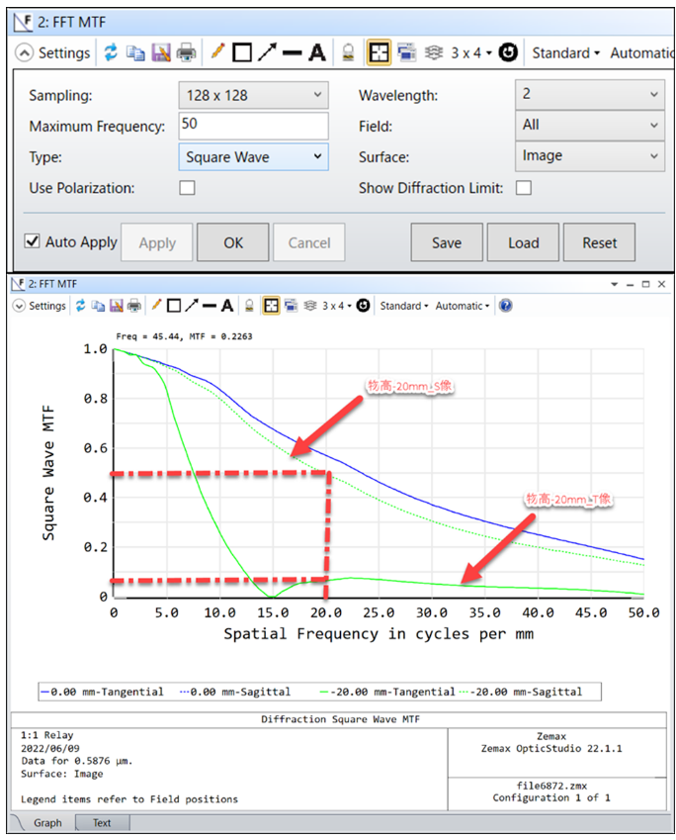Select line tool in lower window toolbar

point(210,306)
